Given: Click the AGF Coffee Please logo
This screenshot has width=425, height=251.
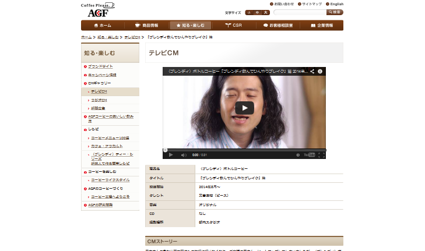Looking at the screenshot, I should pos(98,10).
